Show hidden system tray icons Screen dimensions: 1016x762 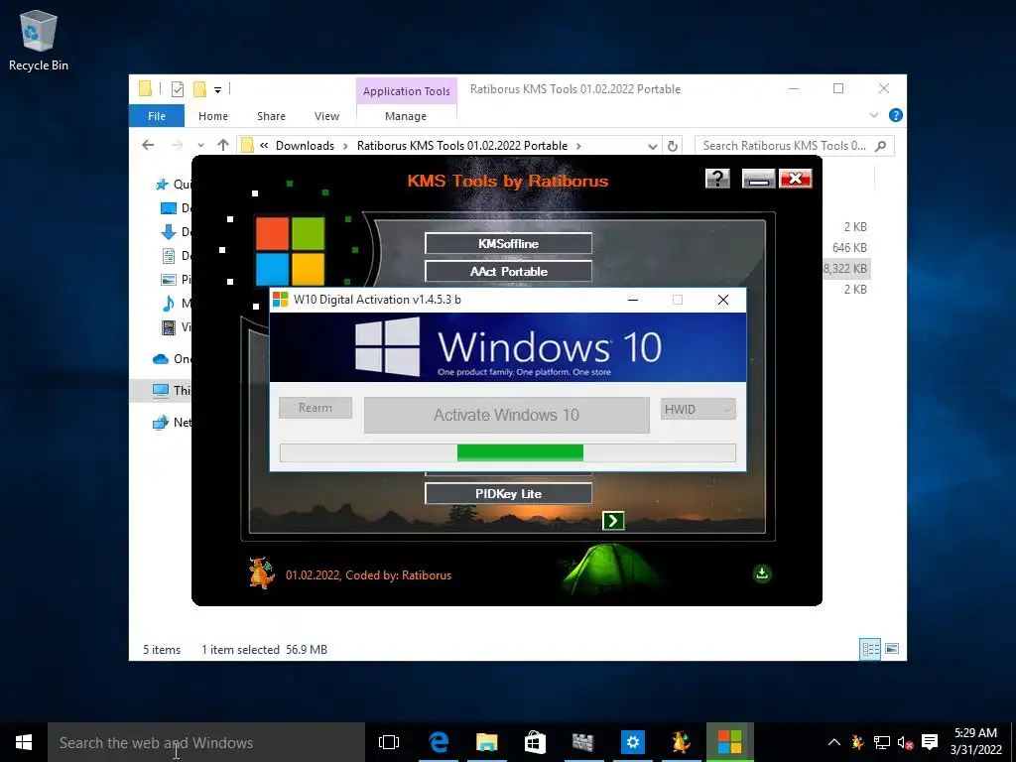pyautogui.click(x=833, y=742)
